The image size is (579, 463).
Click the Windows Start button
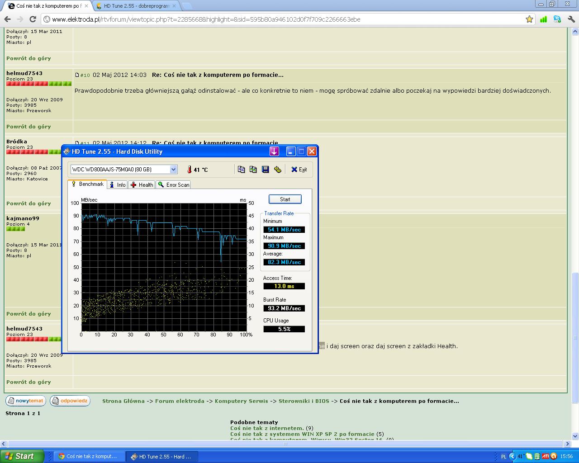22,456
